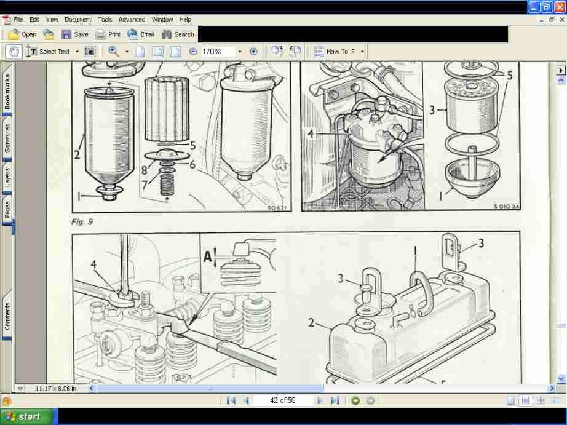
Task: Open the Document menu
Action: tap(77, 20)
